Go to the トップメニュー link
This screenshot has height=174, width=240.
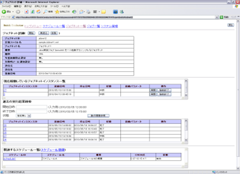pos(33,26)
